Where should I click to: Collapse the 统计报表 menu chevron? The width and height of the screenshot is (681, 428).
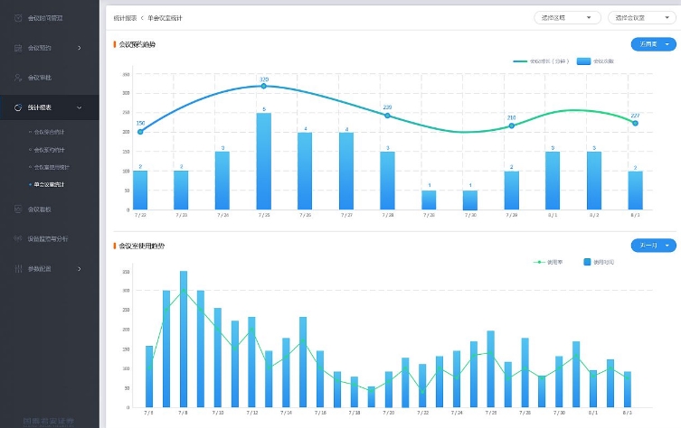[x=80, y=107]
